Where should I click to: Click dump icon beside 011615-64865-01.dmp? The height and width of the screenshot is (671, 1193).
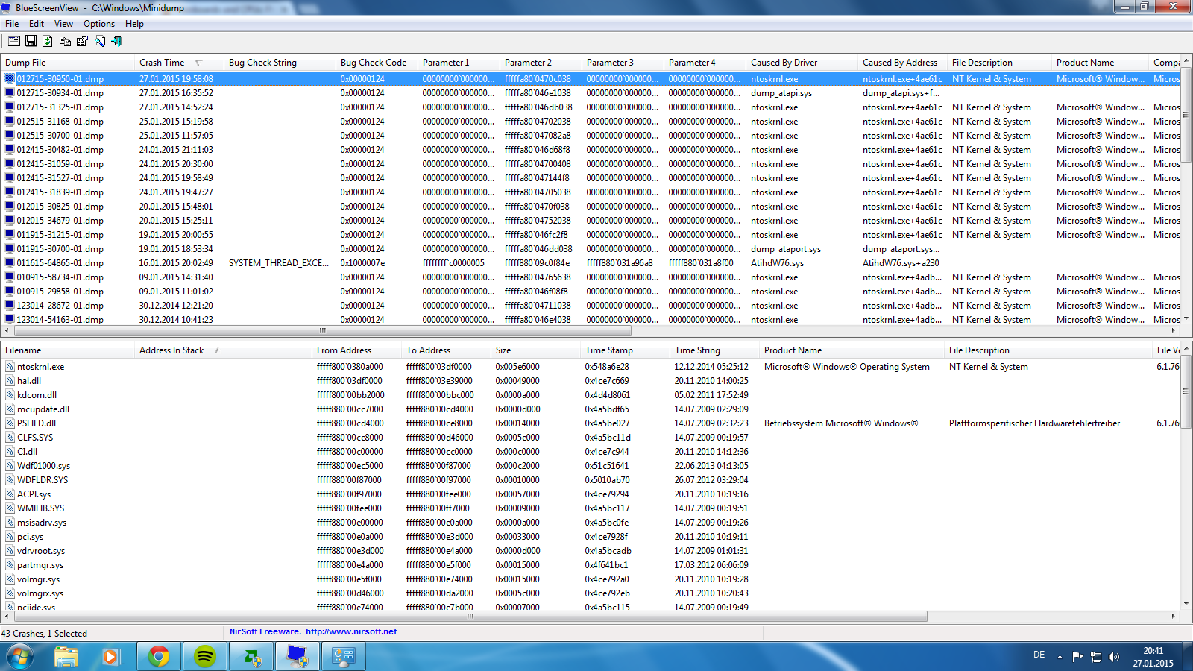(10, 263)
